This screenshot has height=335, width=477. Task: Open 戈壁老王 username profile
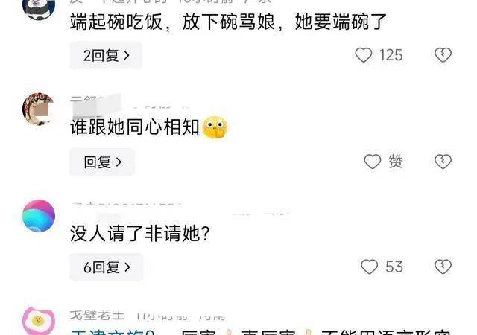point(98,316)
